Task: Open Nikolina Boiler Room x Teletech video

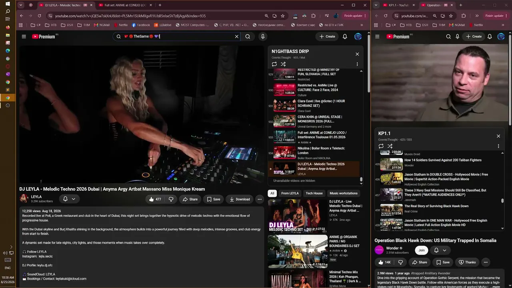Action: click(x=314, y=152)
